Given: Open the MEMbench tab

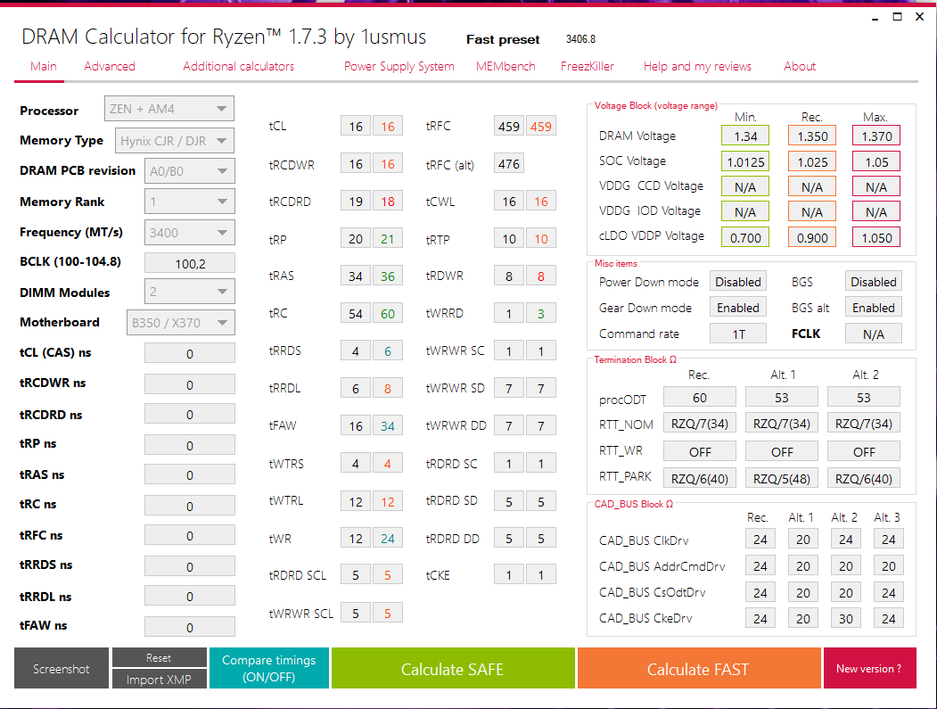Looking at the screenshot, I should pos(505,66).
